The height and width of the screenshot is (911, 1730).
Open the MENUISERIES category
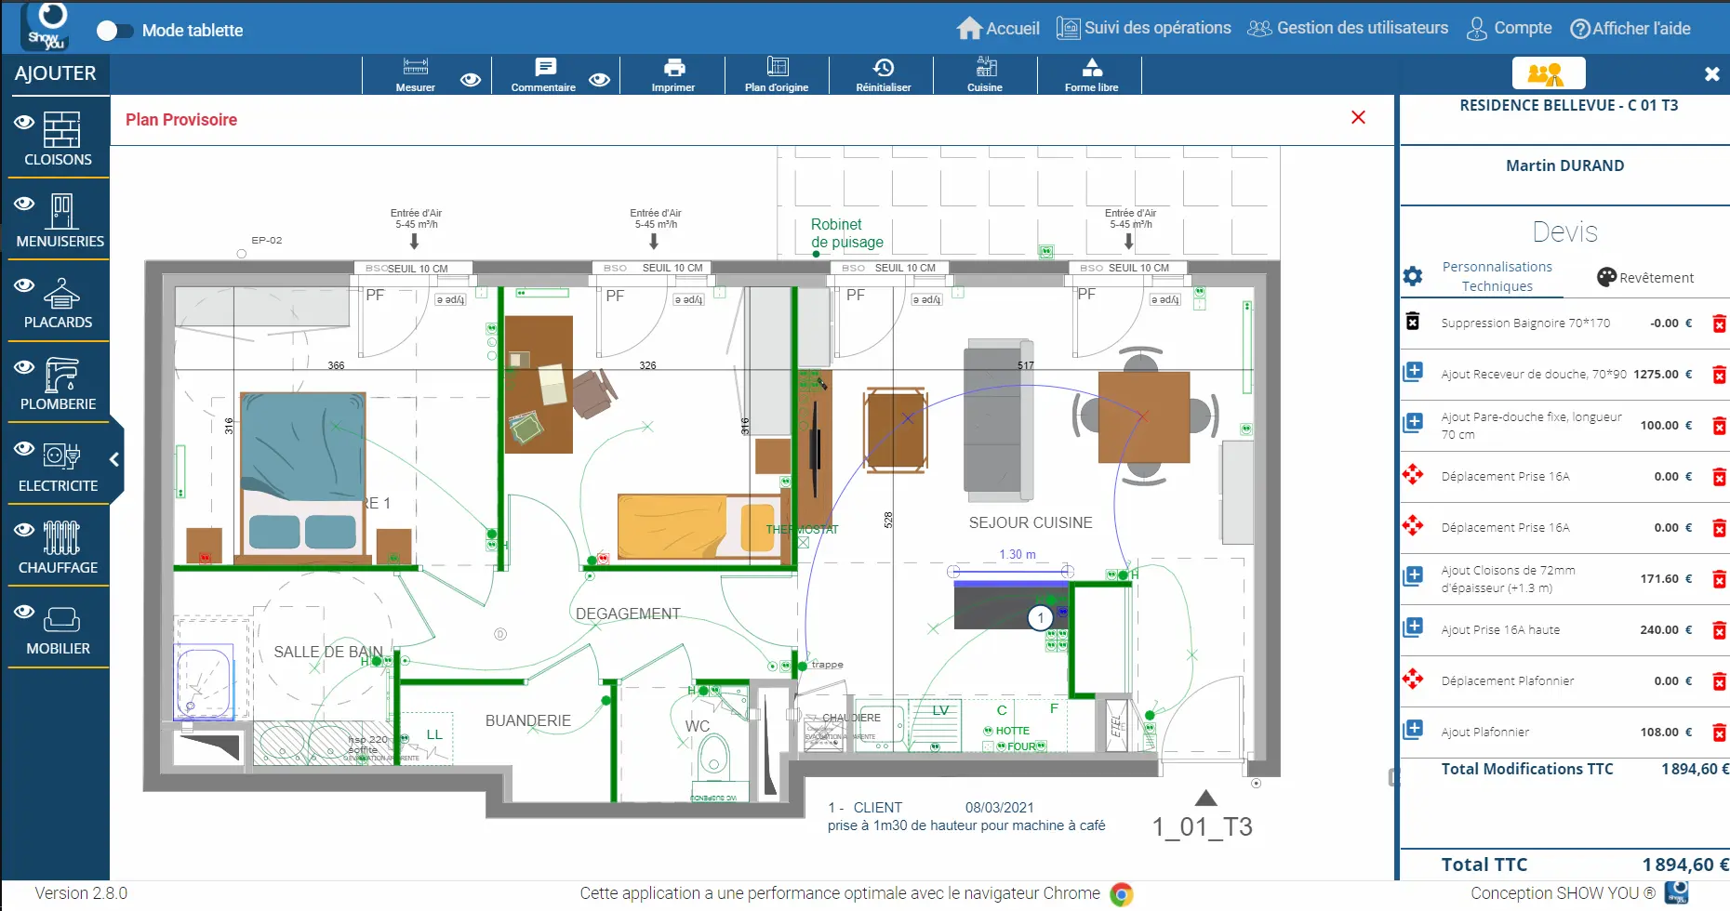[x=60, y=220]
